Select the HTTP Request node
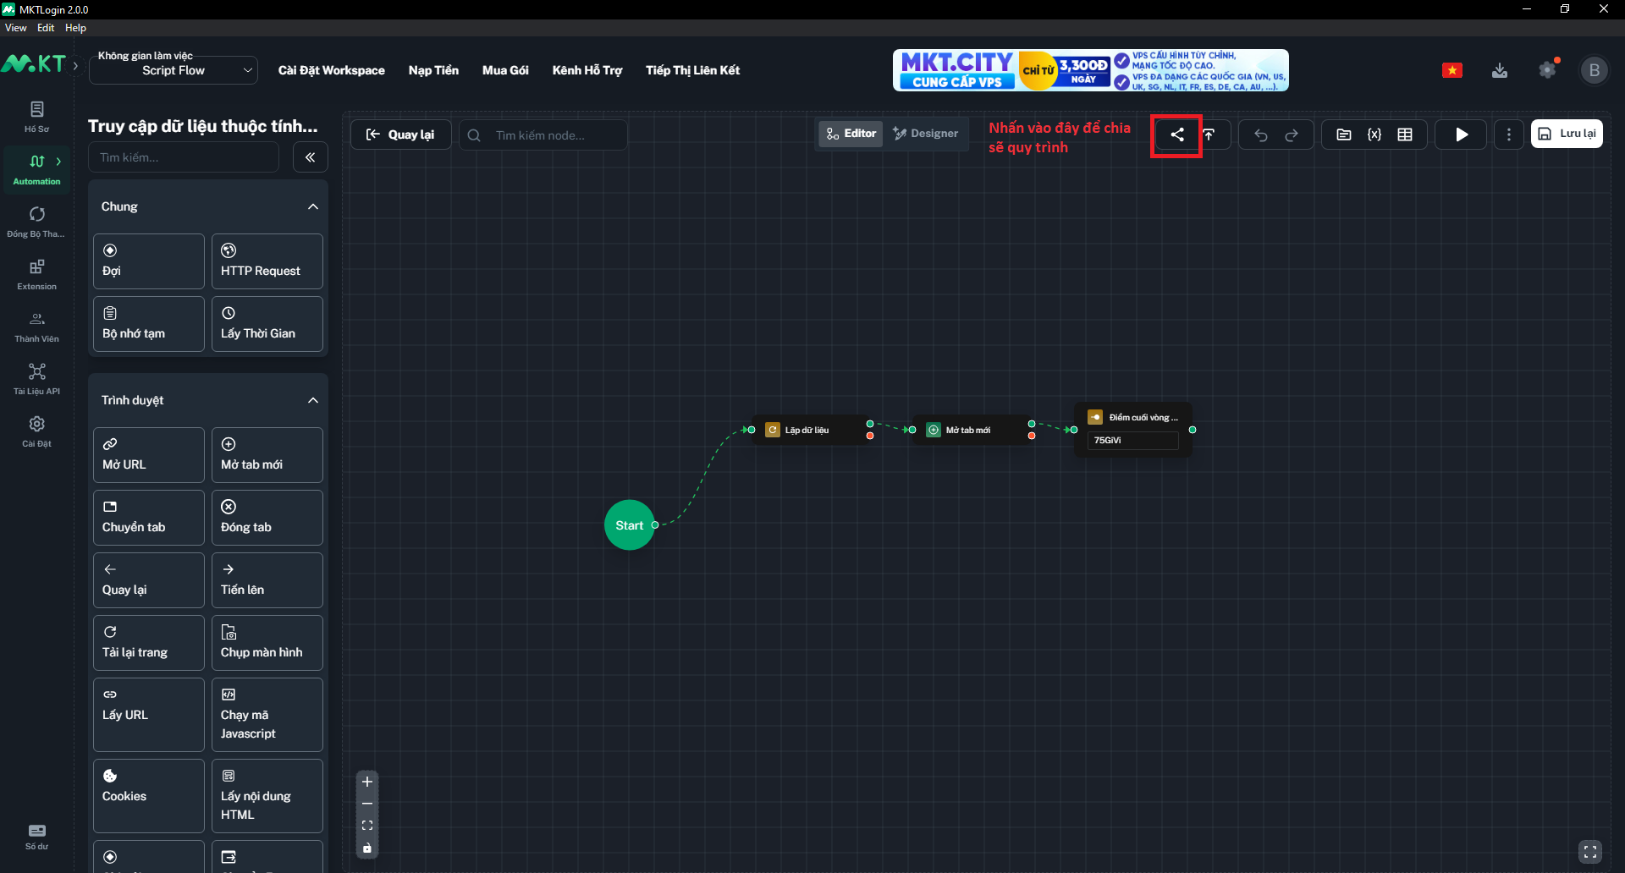The height and width of the screenshot is (873, 1625). tap(267, 261)
